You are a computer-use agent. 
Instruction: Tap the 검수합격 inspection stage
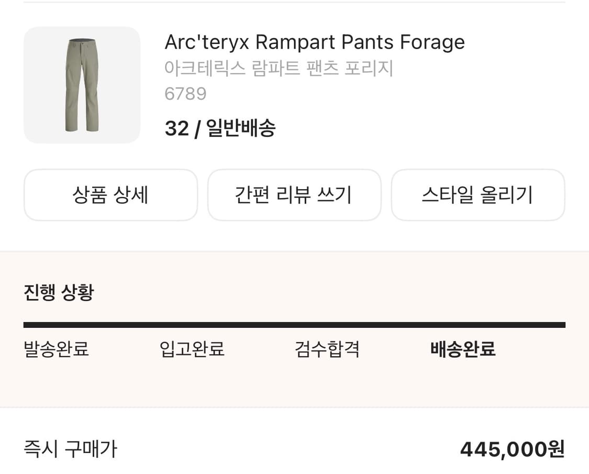[327, 349]
